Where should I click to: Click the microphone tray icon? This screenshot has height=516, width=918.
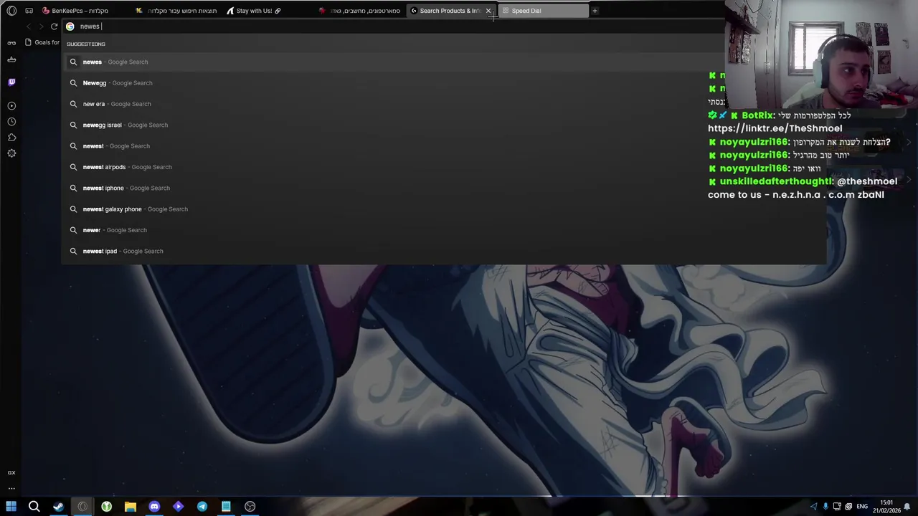pos(825,507)
